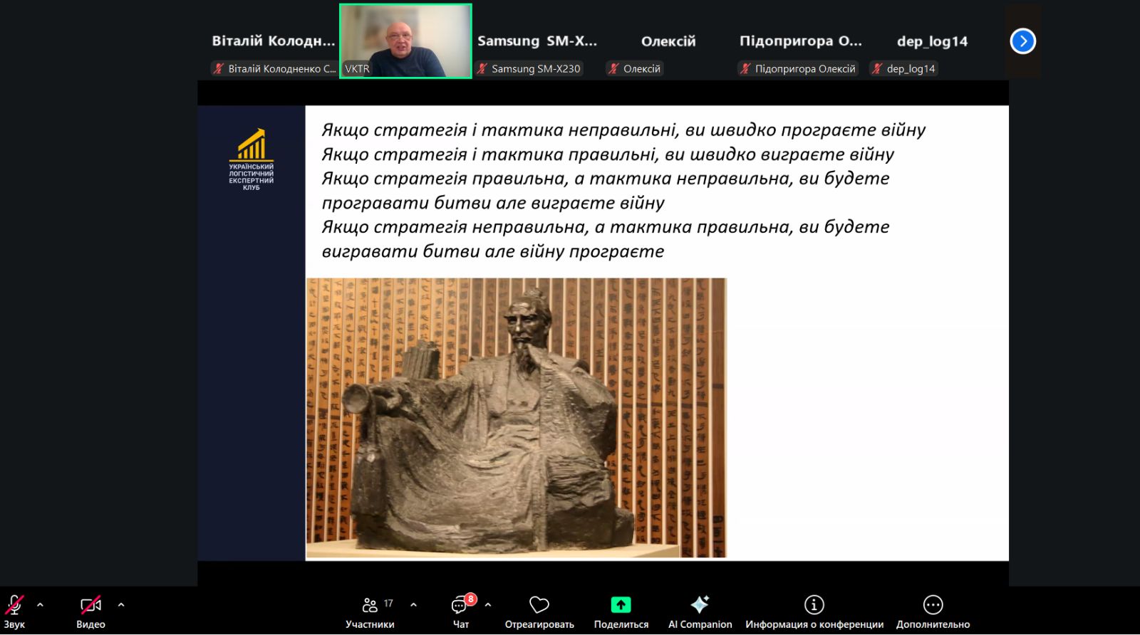This screenshot has width=1140, height=635.
Task: Expand the chat options chevron
Action: [488, 605]
